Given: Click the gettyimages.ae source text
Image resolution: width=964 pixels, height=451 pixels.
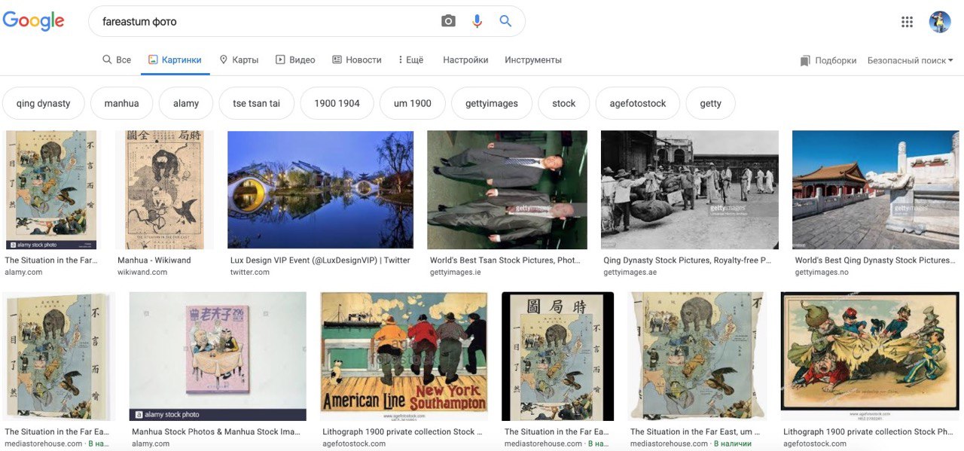Looking at the screenshot, I should [x=630, y=273].
